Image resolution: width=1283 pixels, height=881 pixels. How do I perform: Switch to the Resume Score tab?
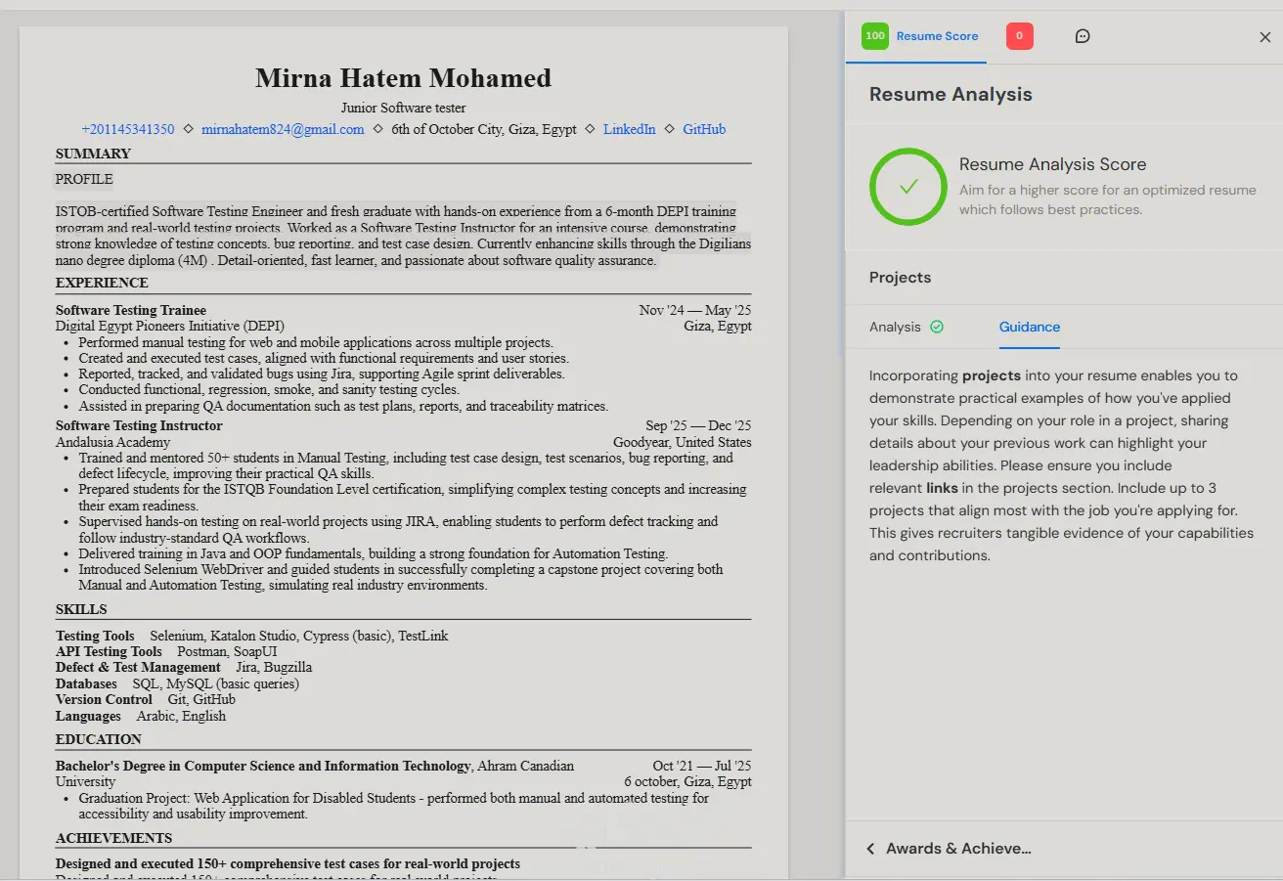tap(920, 36)
